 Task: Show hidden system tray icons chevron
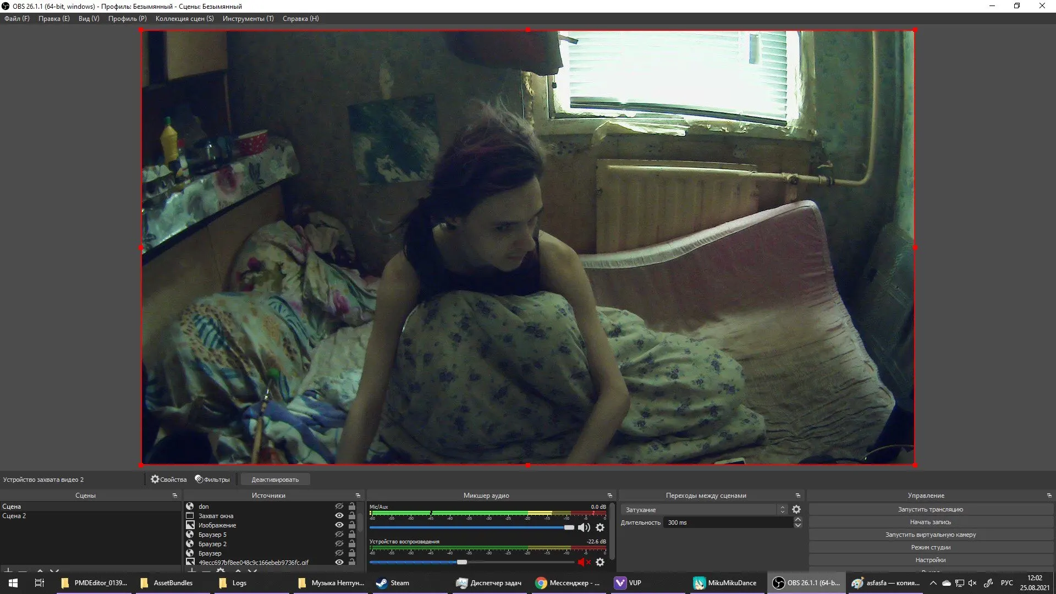pyautogui.click(x=933, y=583)
